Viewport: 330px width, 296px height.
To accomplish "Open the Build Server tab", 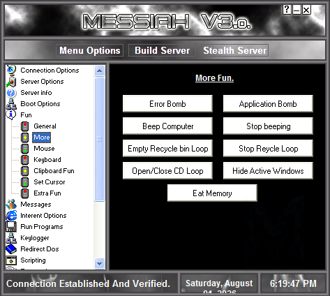I will (x=162, y=50).
